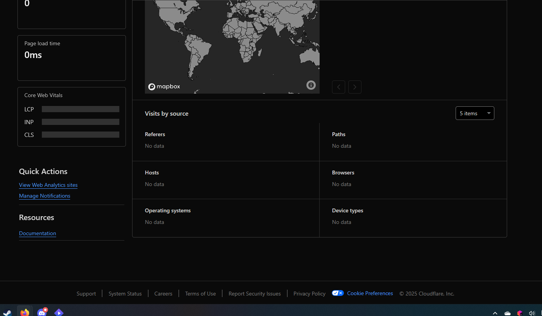Click No data under Referers
This screenshot has height=316, width=542.
coord(155,146)
